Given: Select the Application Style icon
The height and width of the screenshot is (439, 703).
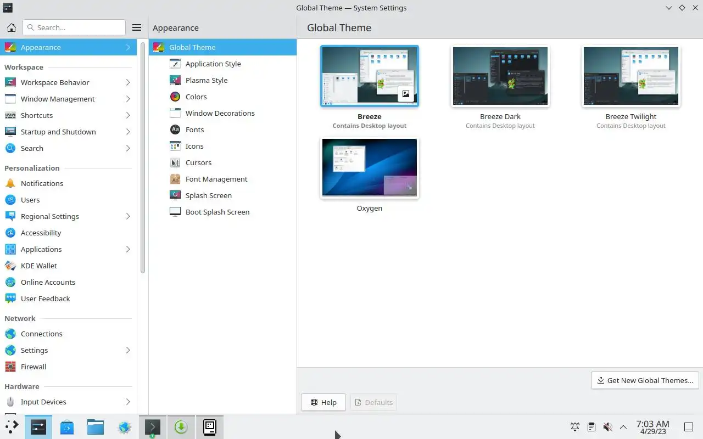Looking at the screenshot, I should click(175, 64).
